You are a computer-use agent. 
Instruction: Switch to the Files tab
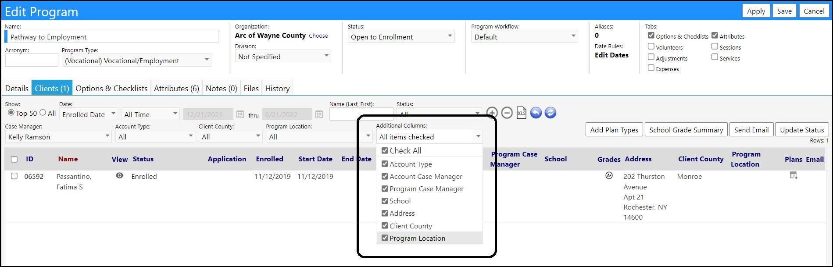[251, 88]
